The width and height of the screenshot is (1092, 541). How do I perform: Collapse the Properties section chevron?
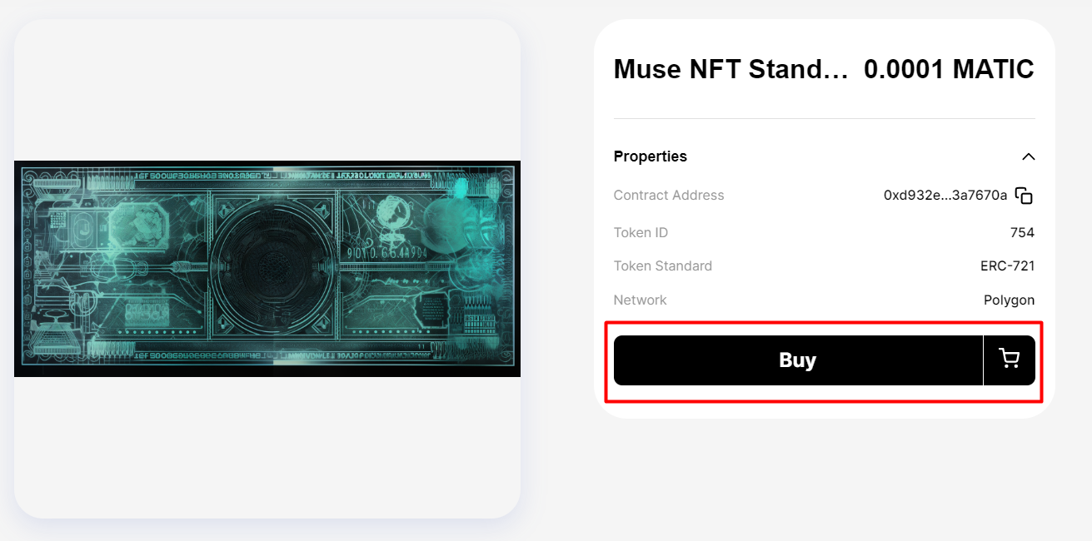tap(1029, 156)
